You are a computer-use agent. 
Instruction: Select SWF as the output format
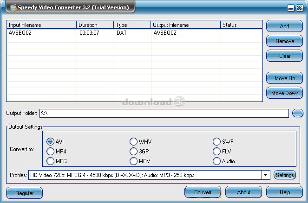click(217, 141)
